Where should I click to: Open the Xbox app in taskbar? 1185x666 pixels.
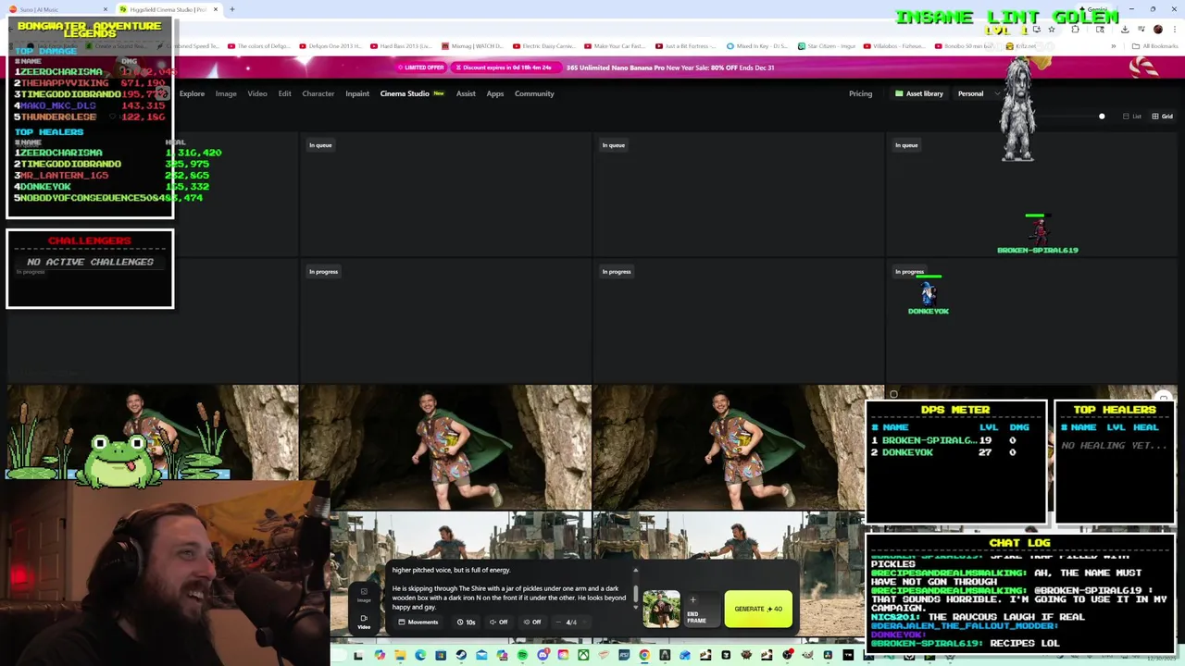click(583, 656)
